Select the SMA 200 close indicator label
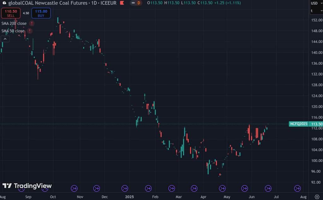 pyautogui.click(x=14, y=23)
